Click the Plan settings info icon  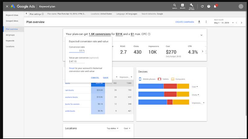coord(43,14)
